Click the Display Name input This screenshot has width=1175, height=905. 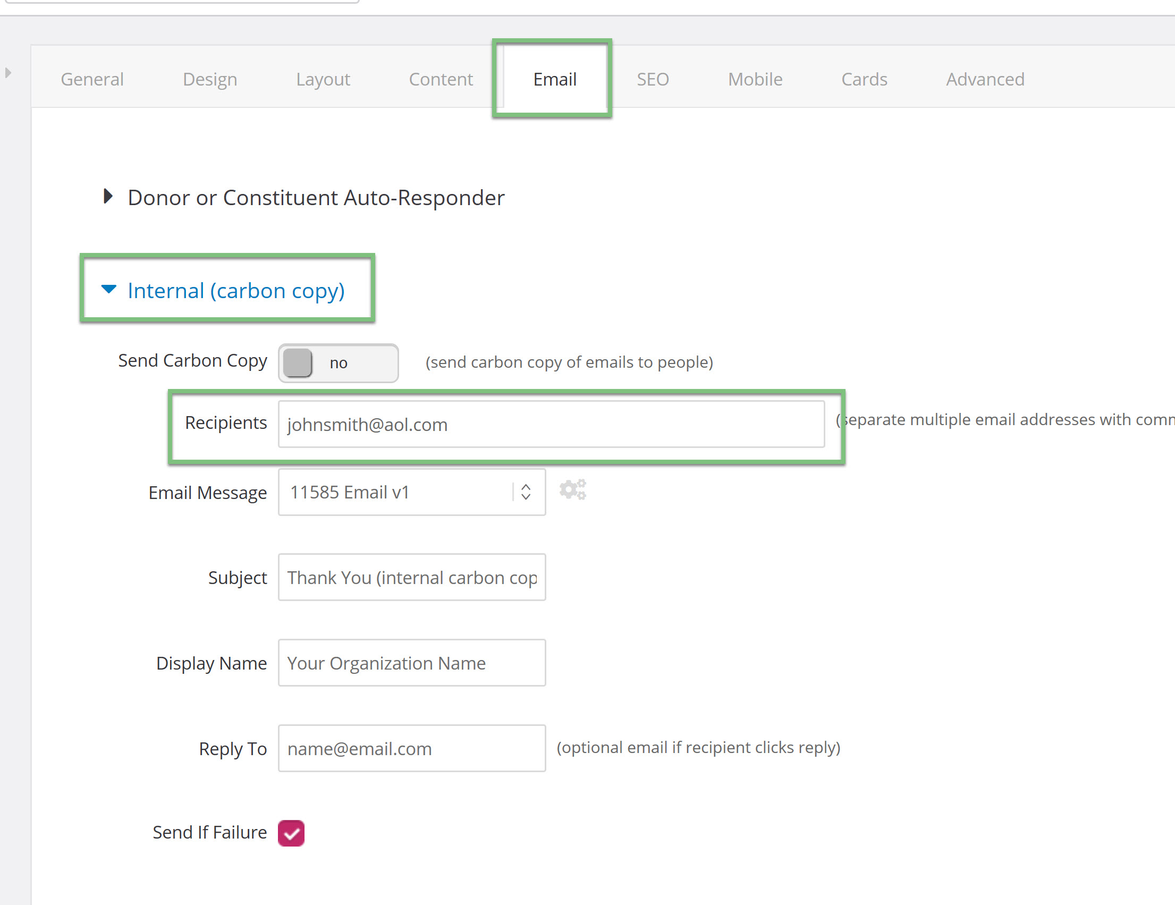click(412, 663)
